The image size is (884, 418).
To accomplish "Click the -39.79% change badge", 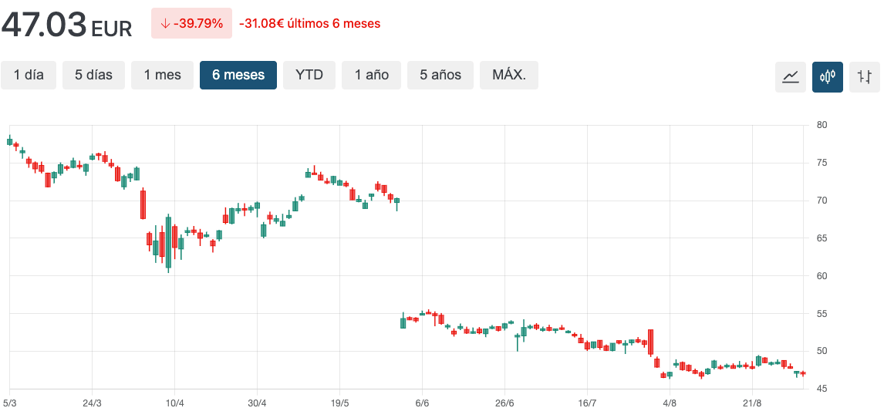I will click(191, 23).
